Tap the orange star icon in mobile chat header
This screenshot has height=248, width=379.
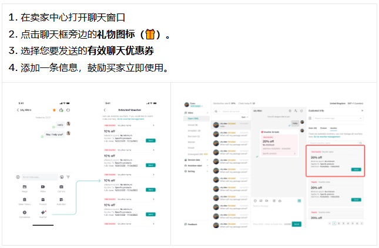54,110
